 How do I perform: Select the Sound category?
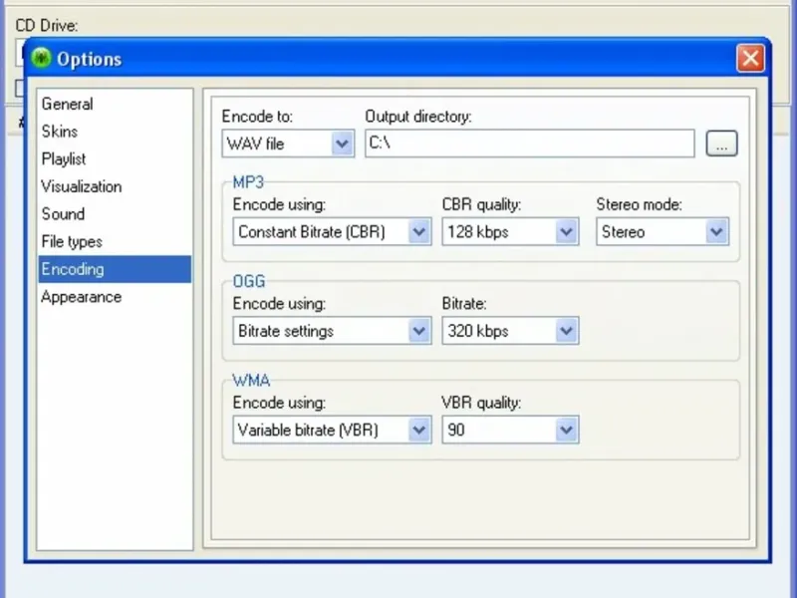[115, 214]
